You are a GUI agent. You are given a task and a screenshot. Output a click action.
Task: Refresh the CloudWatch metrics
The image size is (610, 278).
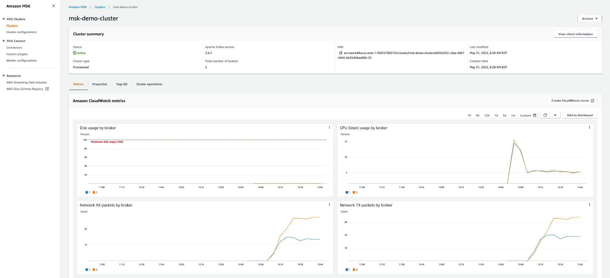(x=545, y=115)
